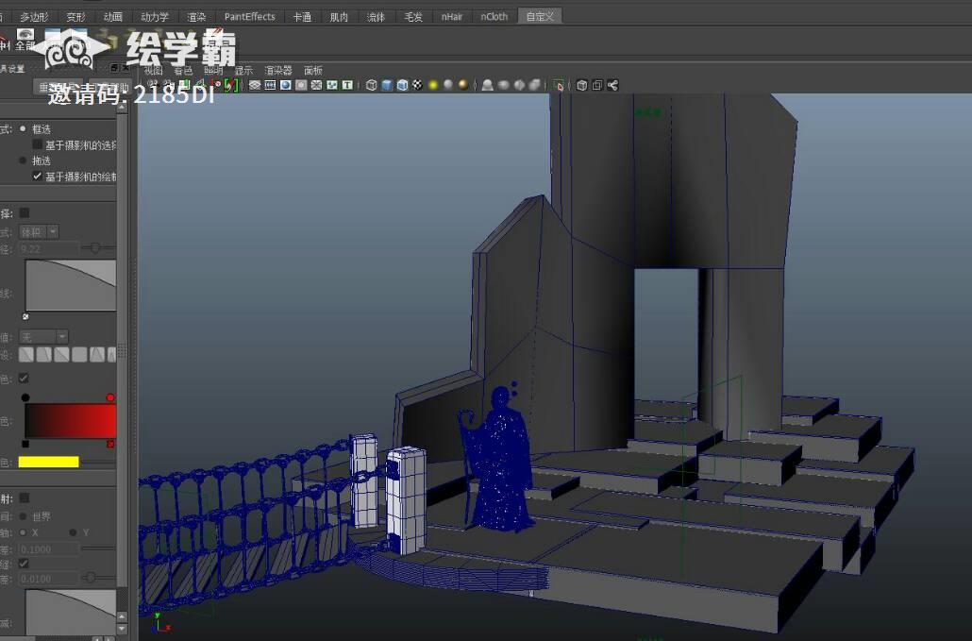The width and height of the screenshot is (972, 641).
Task: Select the X axis radio button
Action: tap(23, 532)
